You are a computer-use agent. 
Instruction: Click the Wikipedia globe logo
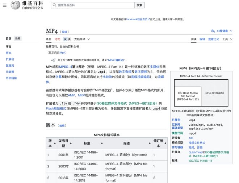pos(15,5)
